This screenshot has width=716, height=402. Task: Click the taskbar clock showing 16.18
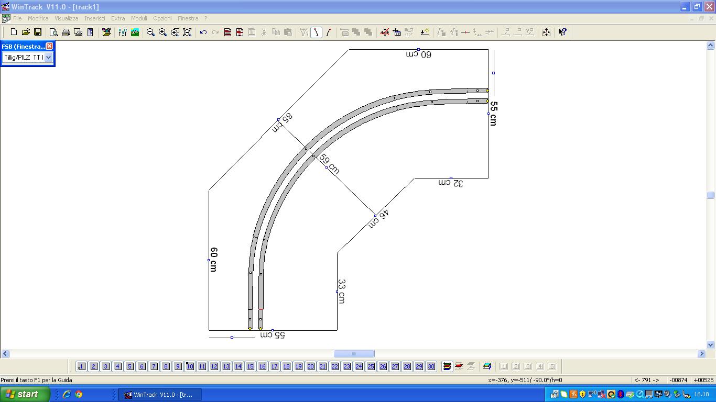(x=701, y=394)
